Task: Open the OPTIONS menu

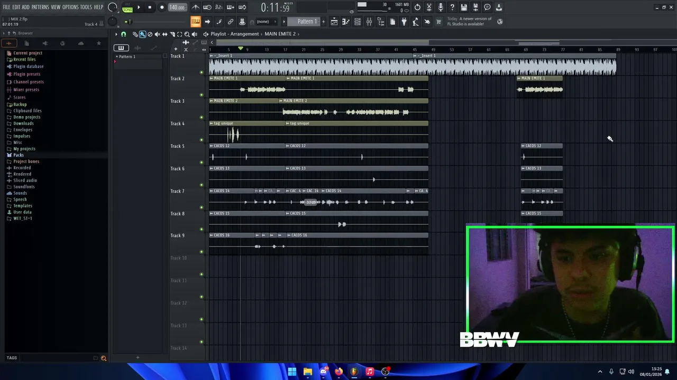Action: click(x=70, y=7)
